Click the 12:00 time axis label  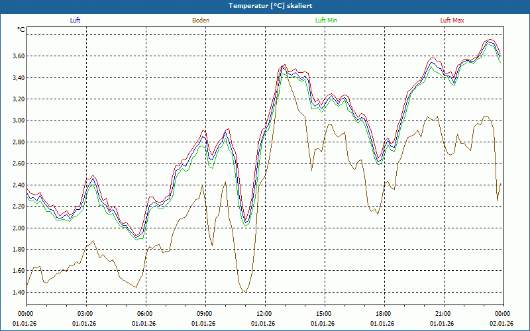point(264,314)
